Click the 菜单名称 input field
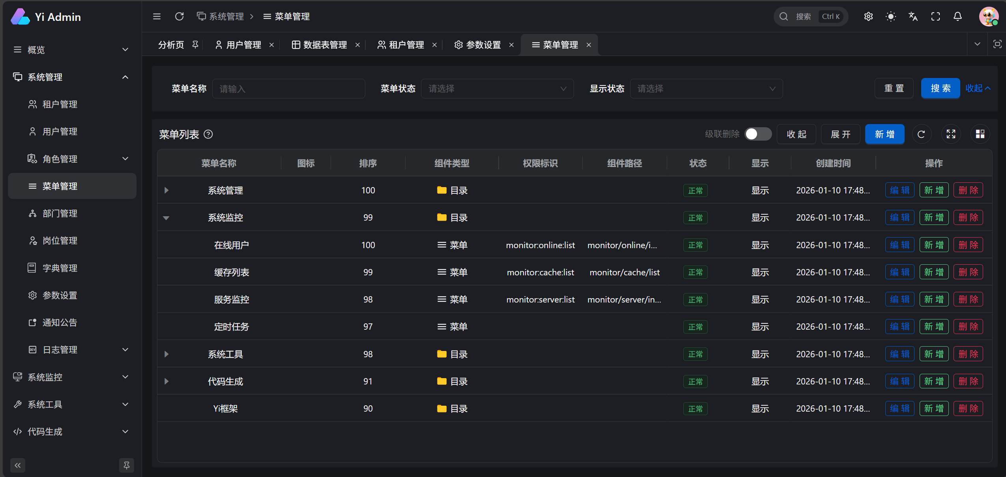 click(288, 89)
